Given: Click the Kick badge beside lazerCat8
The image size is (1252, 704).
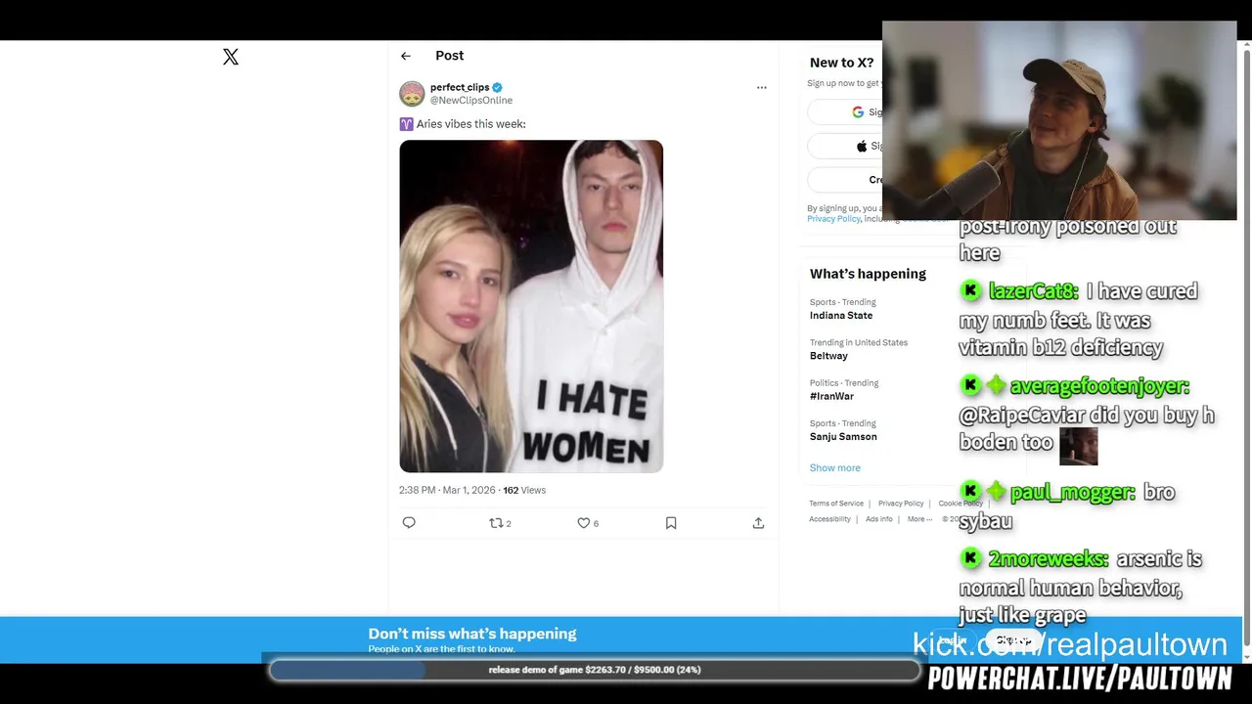Looking at the screenshot, I should click(x=970, y=290).
